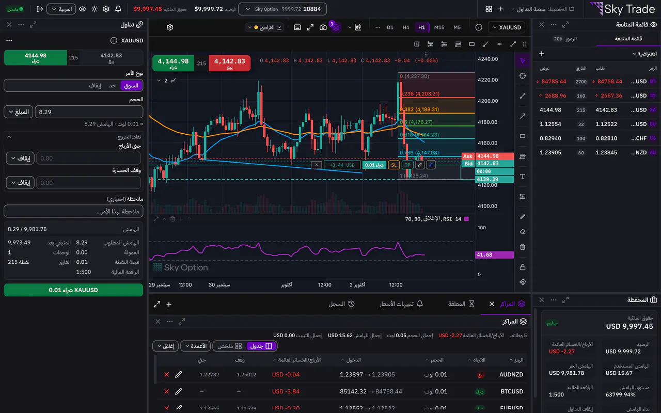Close the BTCUSD position with red X
Image resolution: width=661 pixels, height=413 pixels.
[166, 391]
